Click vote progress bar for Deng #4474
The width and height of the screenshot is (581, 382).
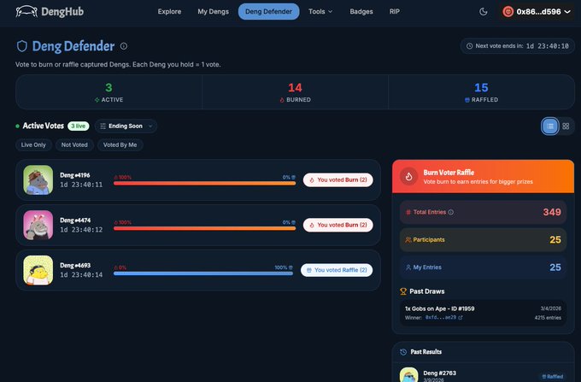[x=204, y=228]
